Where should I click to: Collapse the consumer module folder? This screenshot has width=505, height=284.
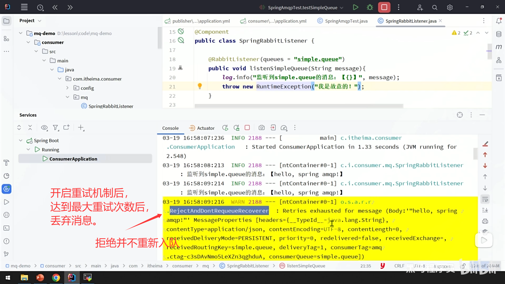click(28, 42)
